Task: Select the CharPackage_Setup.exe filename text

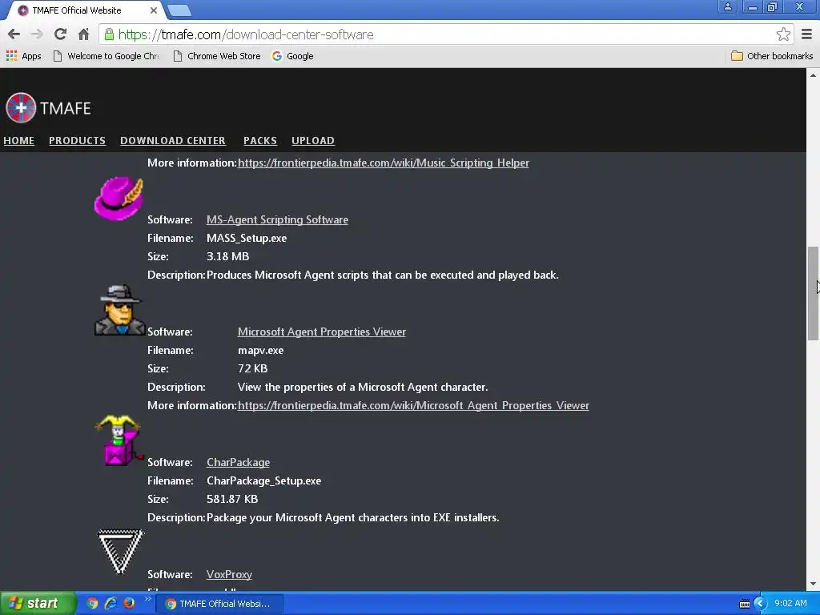Action: coord(263,480)
